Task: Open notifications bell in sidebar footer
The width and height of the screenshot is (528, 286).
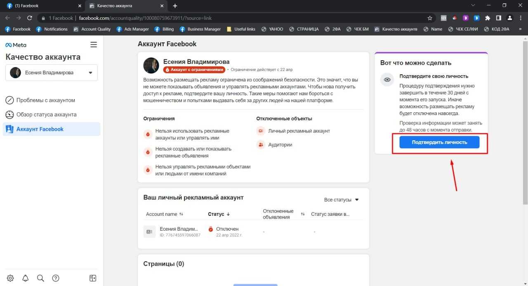Action: click(25, 278)
